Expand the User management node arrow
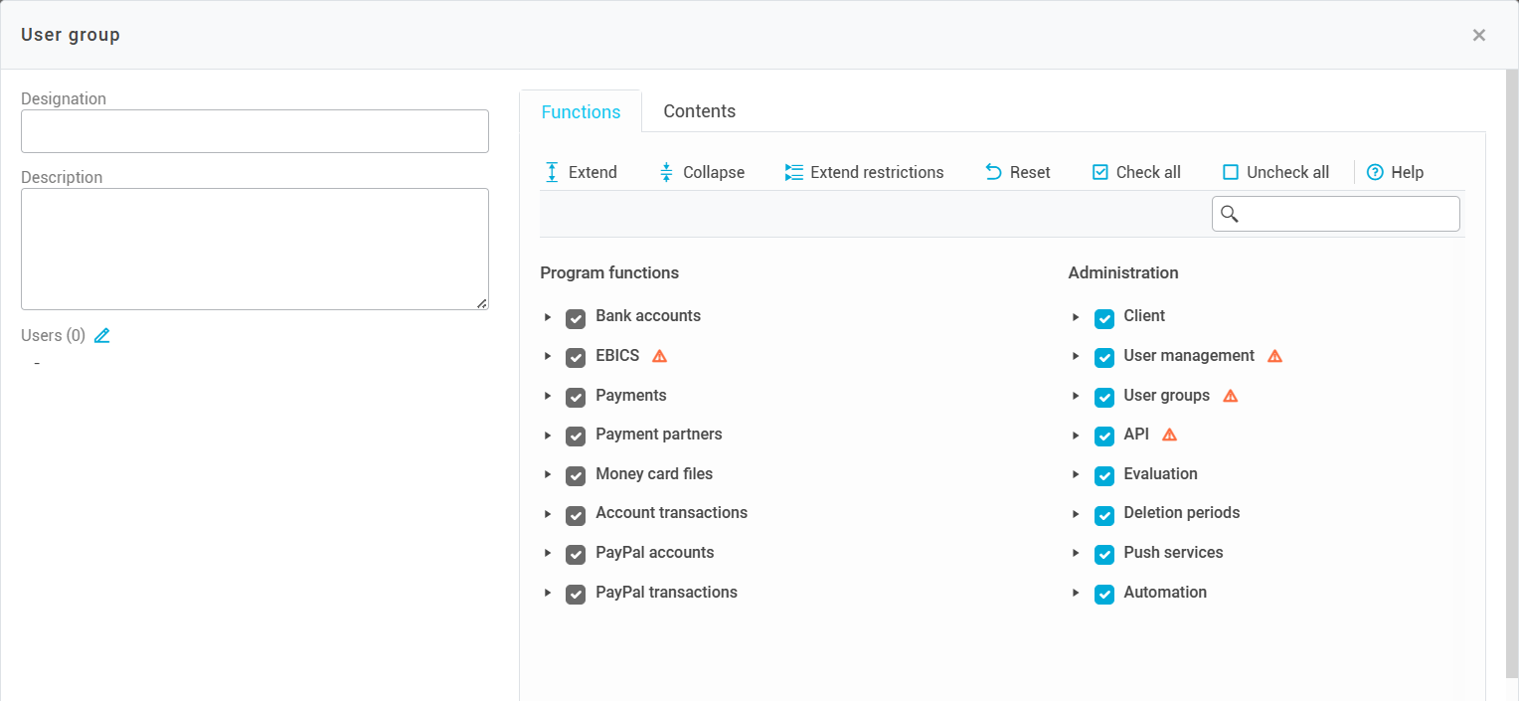Screen dimensions: 1519x701 pyautogui.click(x=1076, y=356)
